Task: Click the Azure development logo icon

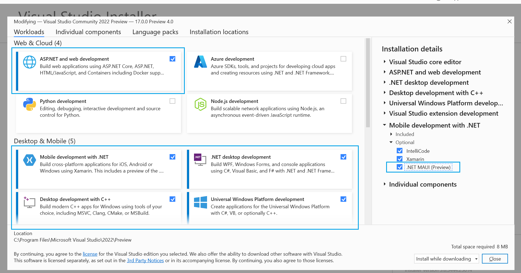Action: click(x=201, y=62)
